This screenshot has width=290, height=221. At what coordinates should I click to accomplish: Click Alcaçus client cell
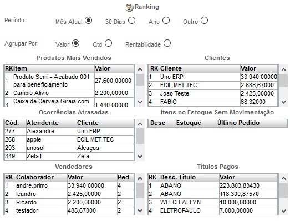[x=105, y=148]
